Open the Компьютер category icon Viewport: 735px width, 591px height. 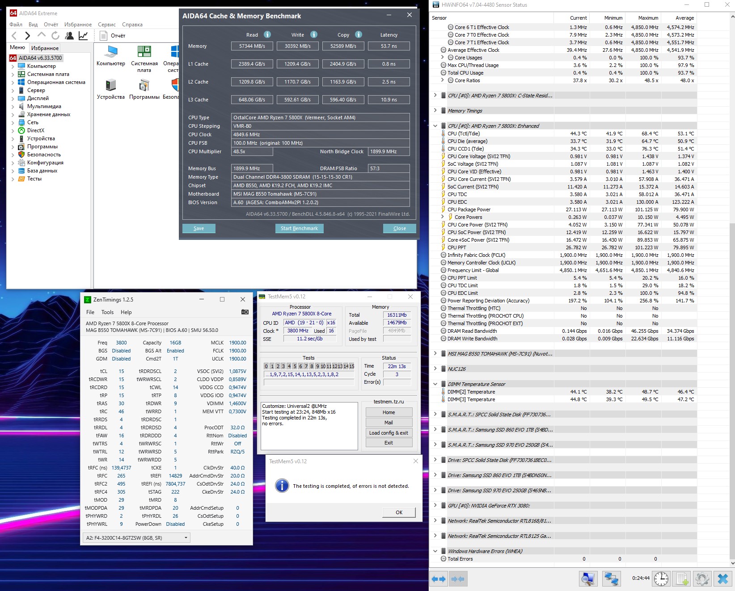coord(111,56)
